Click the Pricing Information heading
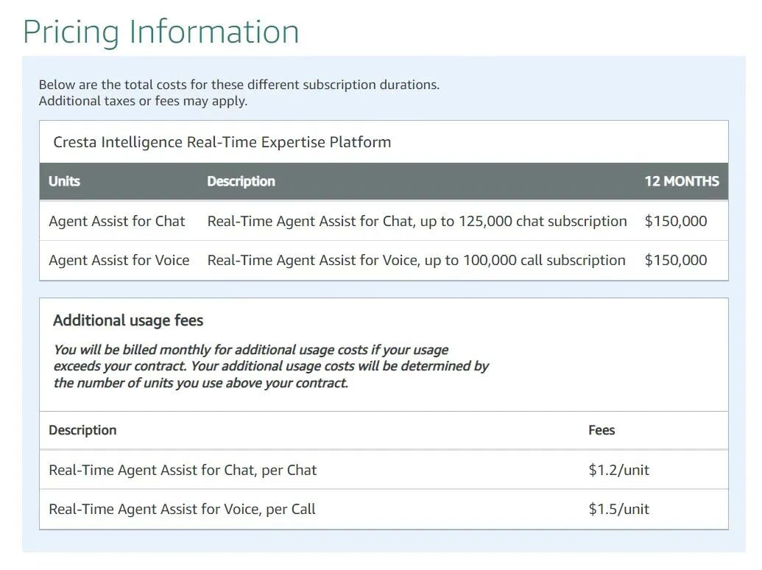Image resolution: width=762 pixels, height=570 pixels. point(161,32)
